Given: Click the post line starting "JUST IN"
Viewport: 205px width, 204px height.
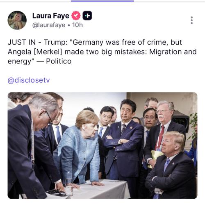Looking at the screenshot, I should (x=95, y=42).
